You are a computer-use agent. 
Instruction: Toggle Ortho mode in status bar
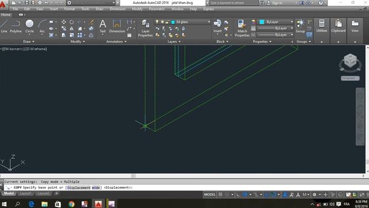pyautogui.click(x=238, y=195)
